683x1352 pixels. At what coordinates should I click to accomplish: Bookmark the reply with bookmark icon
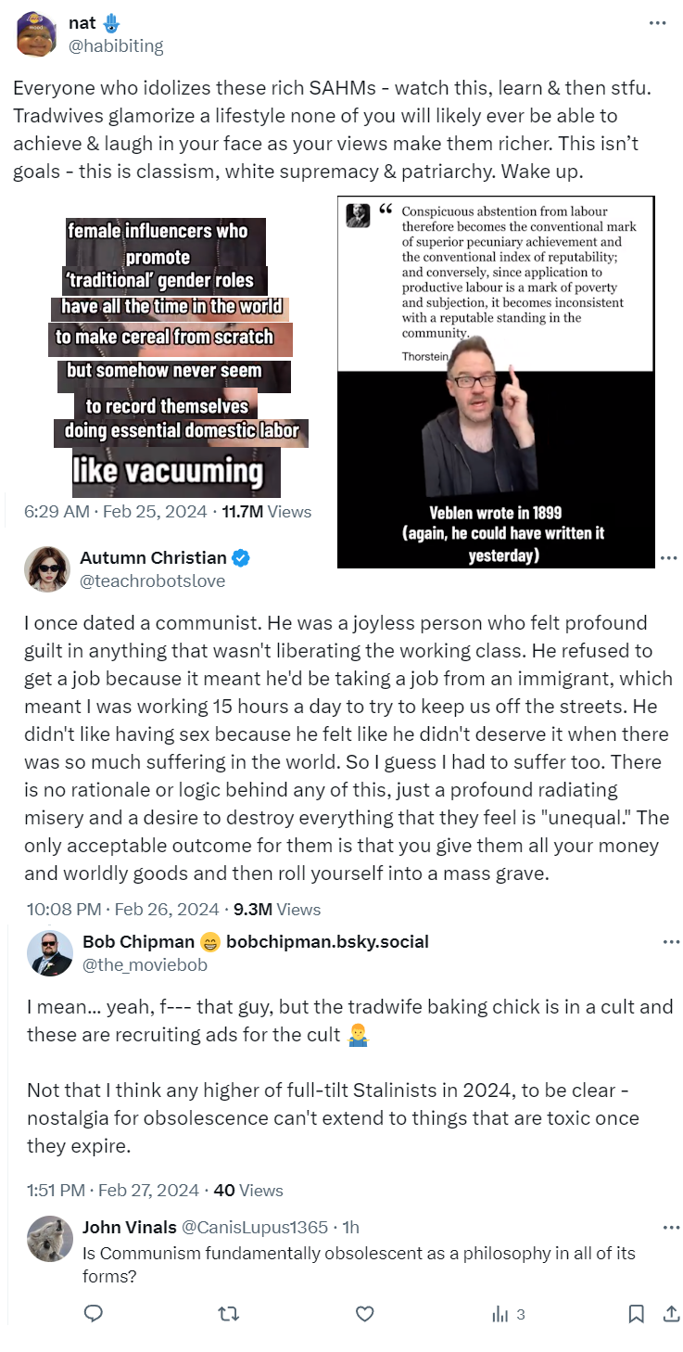click(636, 1313)
